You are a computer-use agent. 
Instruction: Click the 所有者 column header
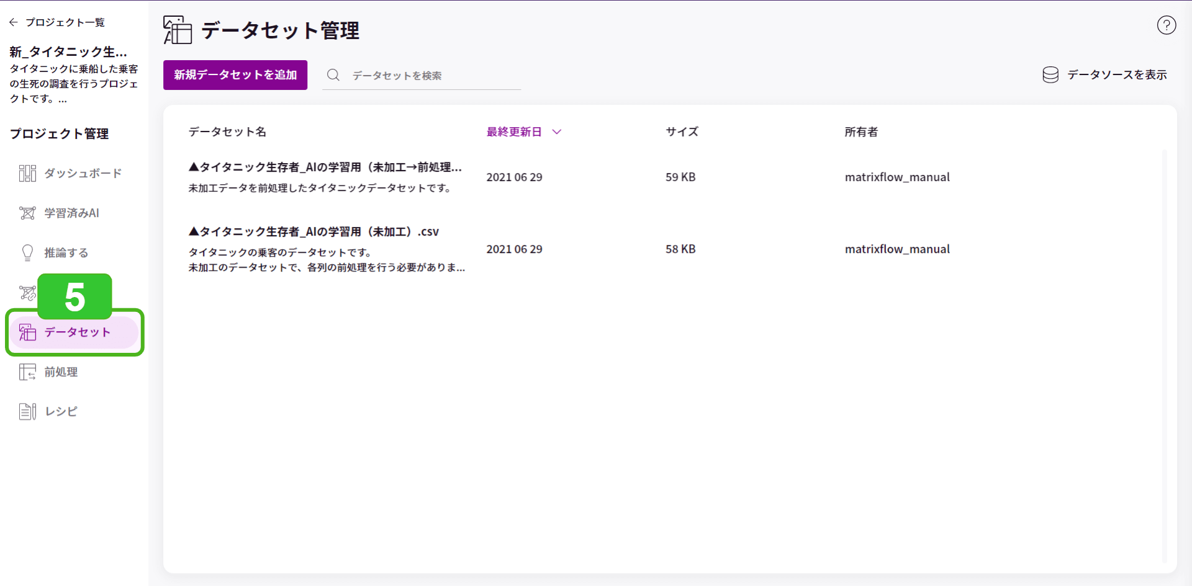click(861, 131)
